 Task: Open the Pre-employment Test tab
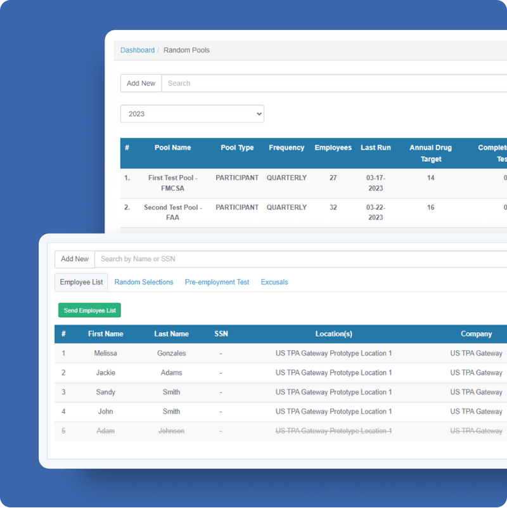pos(217,282)
